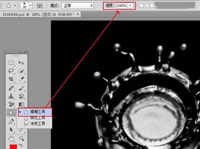Select the Crop tool
200x149 pixels.
point(11,79)
